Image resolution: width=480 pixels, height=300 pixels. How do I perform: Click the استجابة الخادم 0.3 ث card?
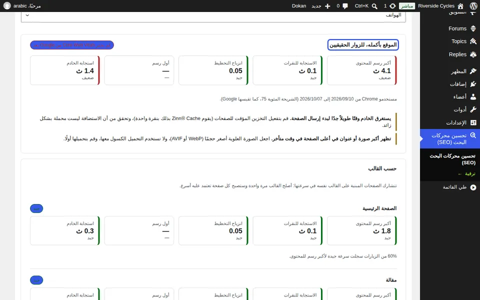(65, 231)
